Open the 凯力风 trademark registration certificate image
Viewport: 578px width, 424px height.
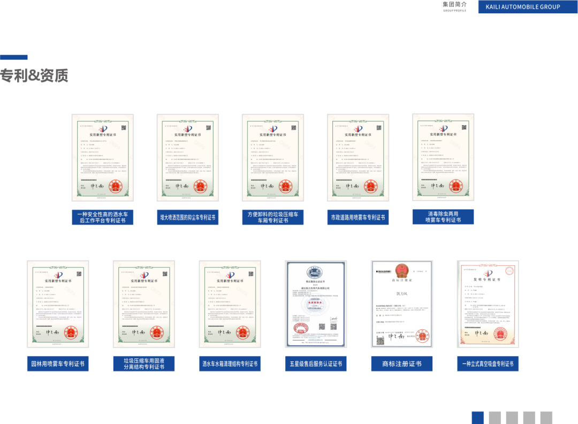[402, 304]
